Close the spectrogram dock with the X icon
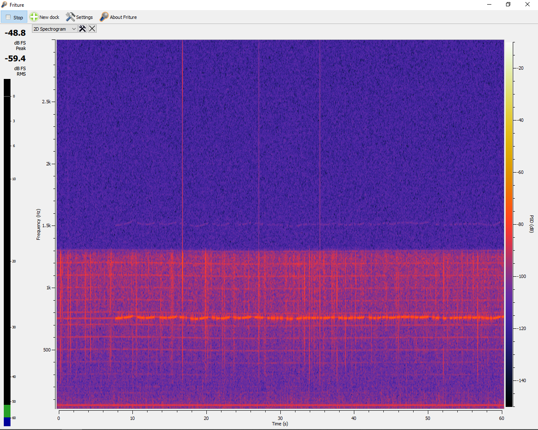Viewport: 538px width, 430px height. click(x=92, y=29)
